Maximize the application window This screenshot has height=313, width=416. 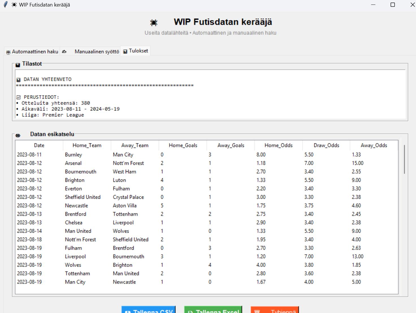click(x=393, y=5)
